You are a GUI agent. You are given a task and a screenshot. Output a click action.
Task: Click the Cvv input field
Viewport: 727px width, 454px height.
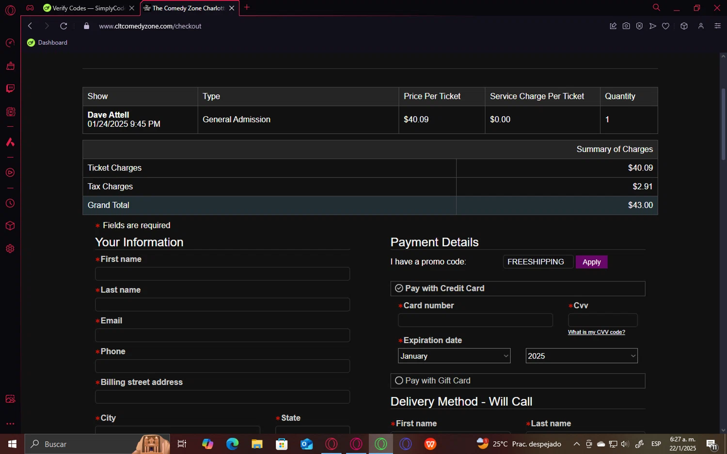[x=603, y=320]
